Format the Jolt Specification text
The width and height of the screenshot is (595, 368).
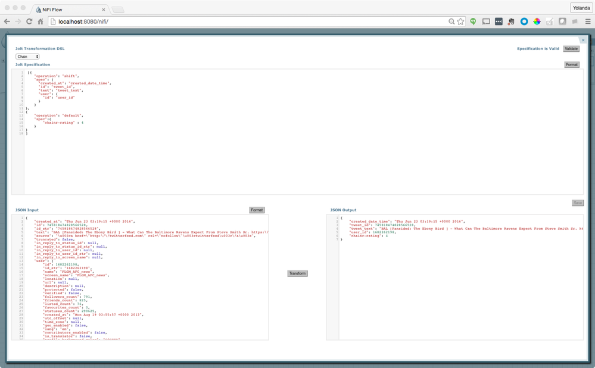pyautogui.click(x=571, y=64)
